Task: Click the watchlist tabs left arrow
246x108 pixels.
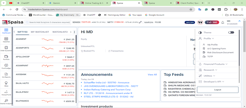Action: (14, 32)
